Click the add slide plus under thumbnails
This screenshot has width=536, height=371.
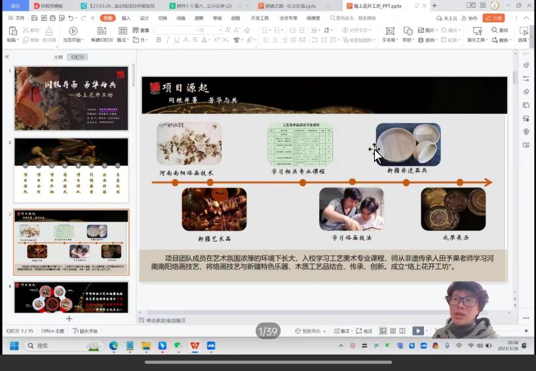[69, 319]
